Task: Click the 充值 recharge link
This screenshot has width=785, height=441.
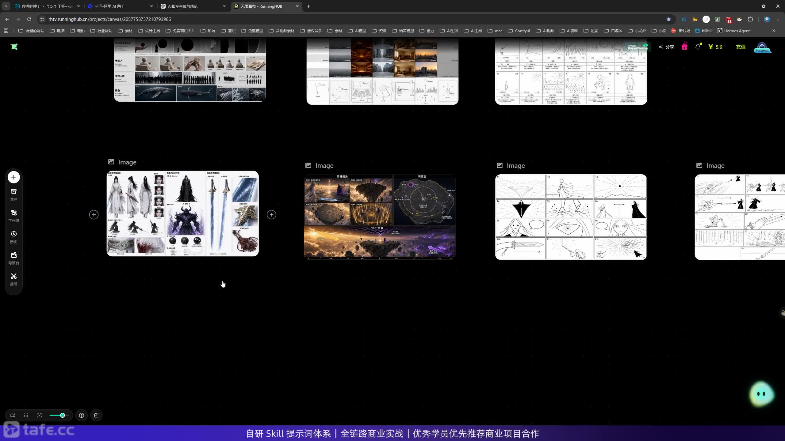Action: (x=741, y=47)
